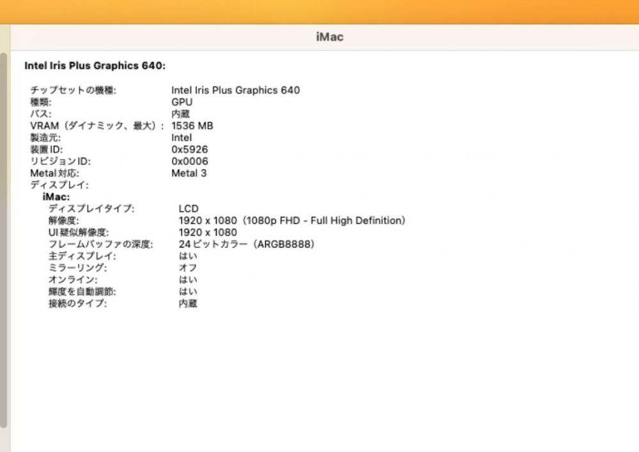Click the left vertical scrollbar

pos(3,240)
